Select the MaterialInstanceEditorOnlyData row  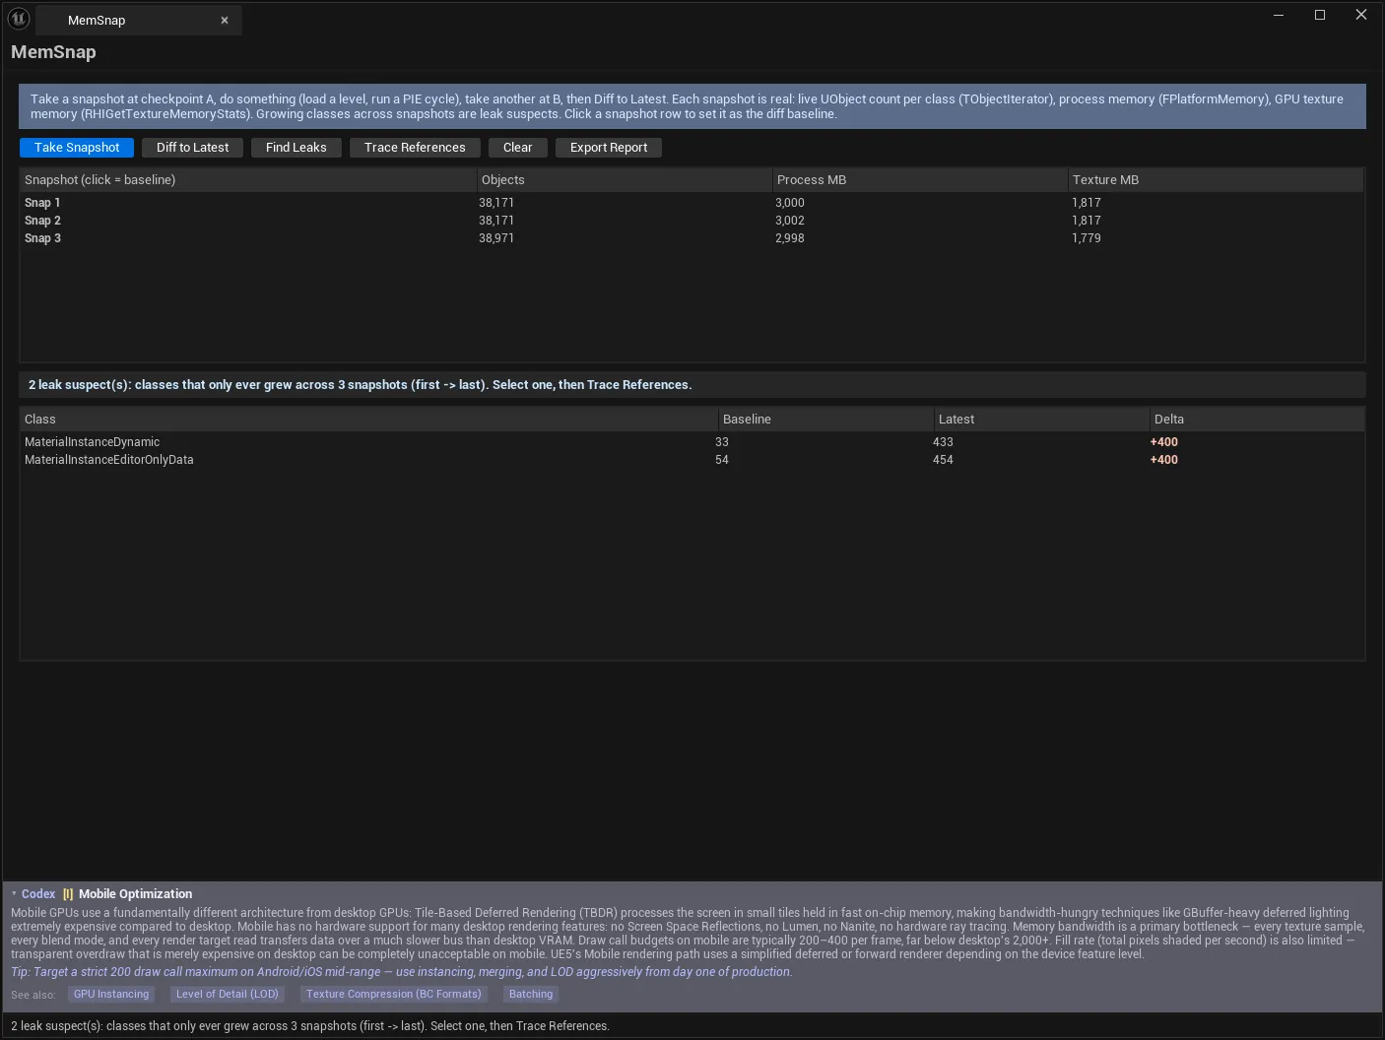pos(692,460)
